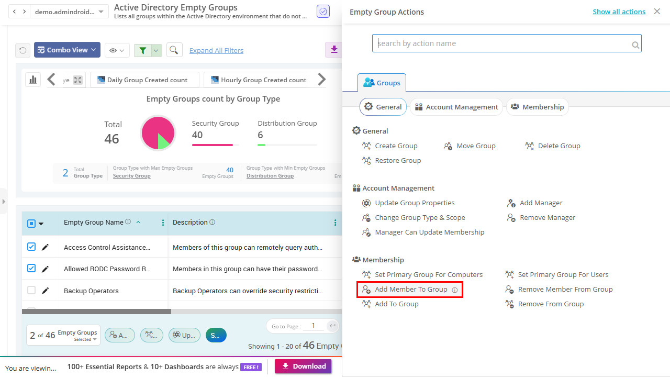The image size is (670, 377).
Task: Select the Membership category pill
Action: tap(537, 107)
